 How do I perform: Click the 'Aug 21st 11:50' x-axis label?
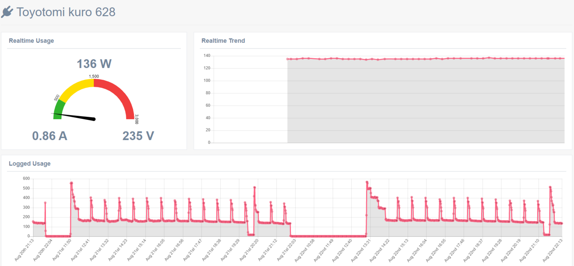click(62, 250)
